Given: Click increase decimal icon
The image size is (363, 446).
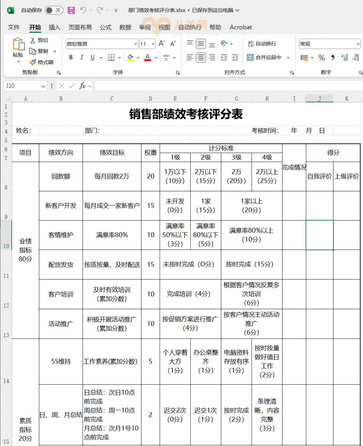Looking at the screenshot, I should click(345, 57).
